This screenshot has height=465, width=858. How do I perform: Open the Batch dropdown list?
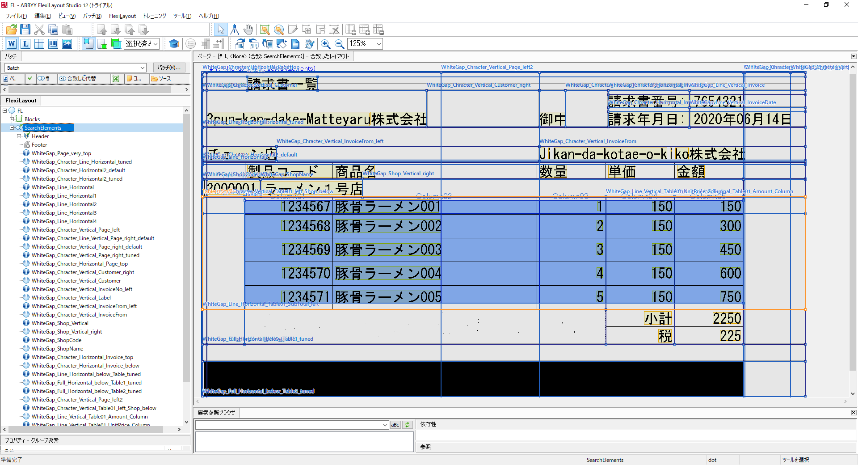coord(143,68)
